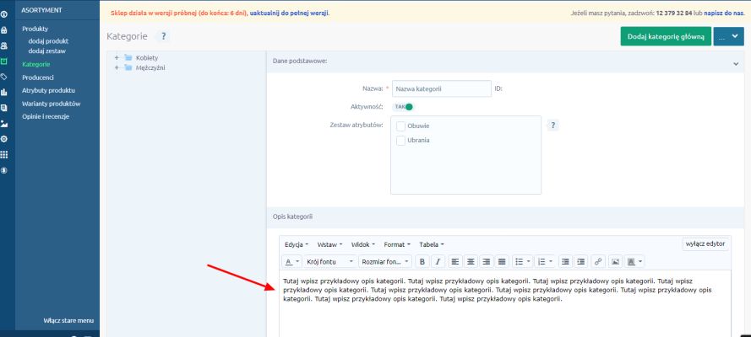
Task: Toggle the Aktywność switch
Action: 404,106
